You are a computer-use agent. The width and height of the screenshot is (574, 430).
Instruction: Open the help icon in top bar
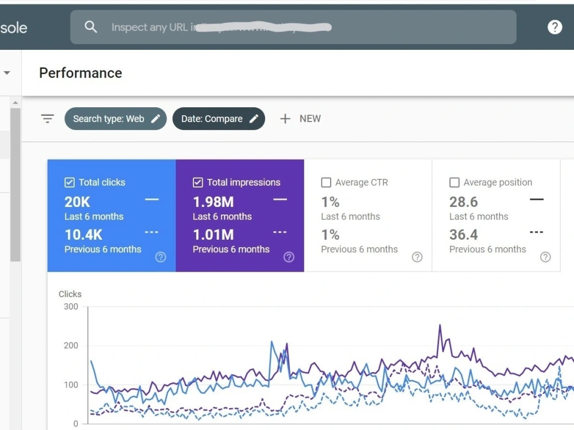click(x=554, y=27)
